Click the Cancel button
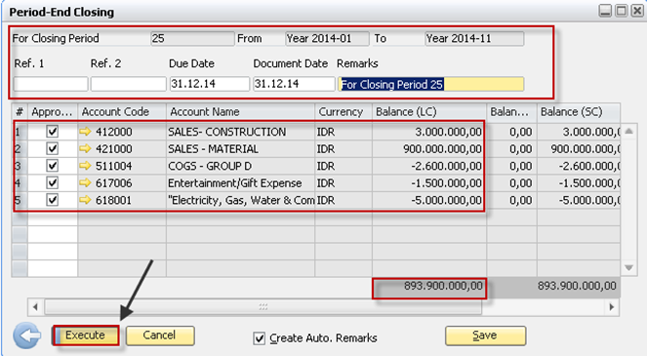 pos(160,336)
